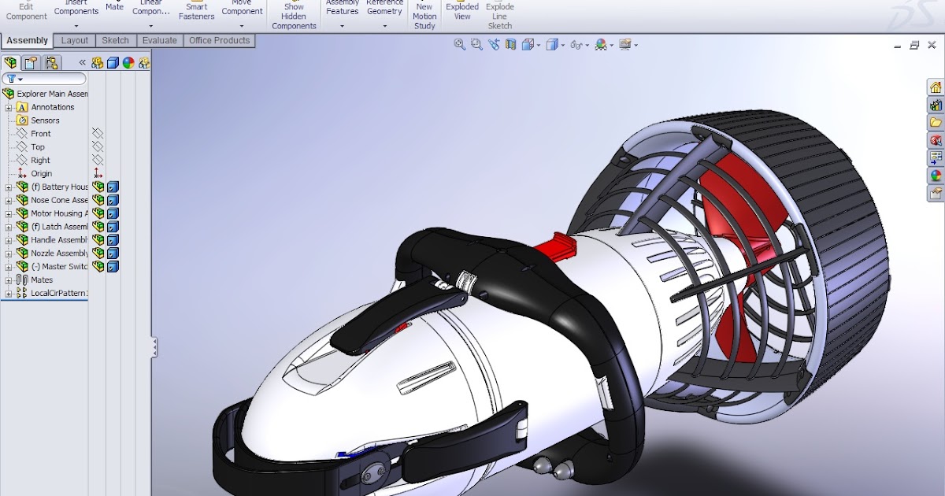Screen dimensions: 945x496
Task: Expand the Nose Cone Assembly node
Action: (x=9, y=201)
